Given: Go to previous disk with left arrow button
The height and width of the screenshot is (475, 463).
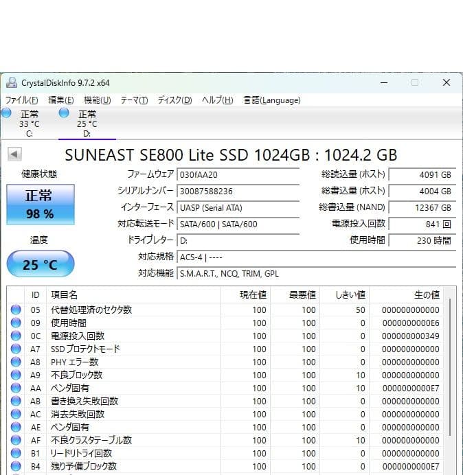Looking at the screenshot, I should tap(14, 154).
